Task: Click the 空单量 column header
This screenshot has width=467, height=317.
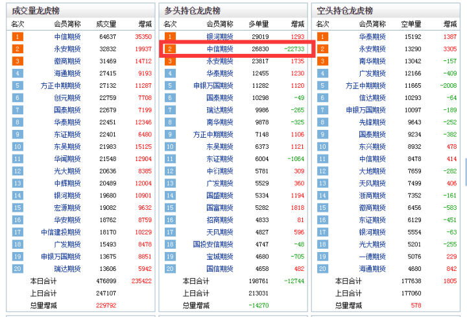Action: pos(411,24)
